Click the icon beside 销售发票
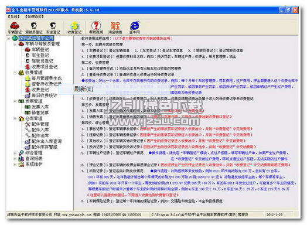The height and width of the screenshot is (225, 307). pos(28,113)
